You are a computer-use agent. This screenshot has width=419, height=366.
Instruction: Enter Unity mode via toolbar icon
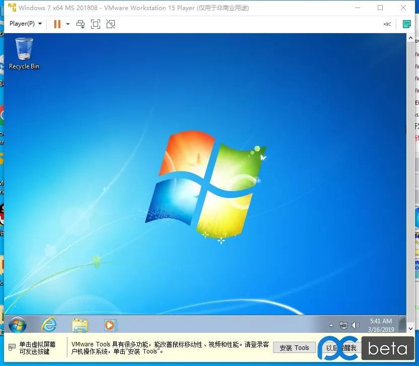coord(110,24)
